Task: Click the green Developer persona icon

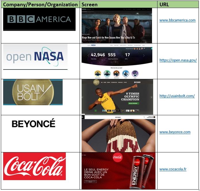Action: (107, 73)
